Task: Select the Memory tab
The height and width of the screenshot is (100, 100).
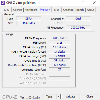Action: [x=45, y=10]
